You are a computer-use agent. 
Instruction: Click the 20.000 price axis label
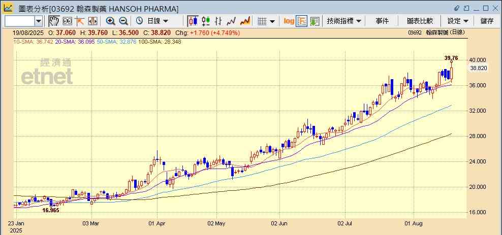[x=478, y=187]
